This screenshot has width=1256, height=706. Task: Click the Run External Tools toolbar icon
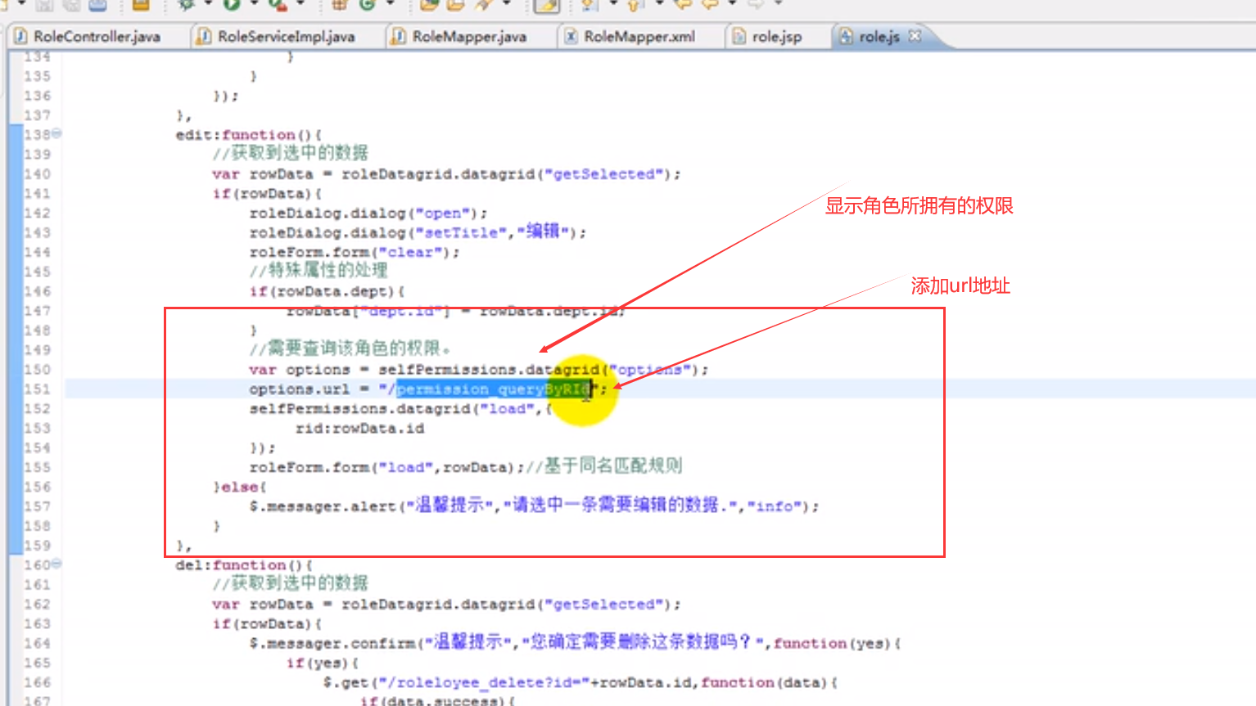tap(278, 6)
